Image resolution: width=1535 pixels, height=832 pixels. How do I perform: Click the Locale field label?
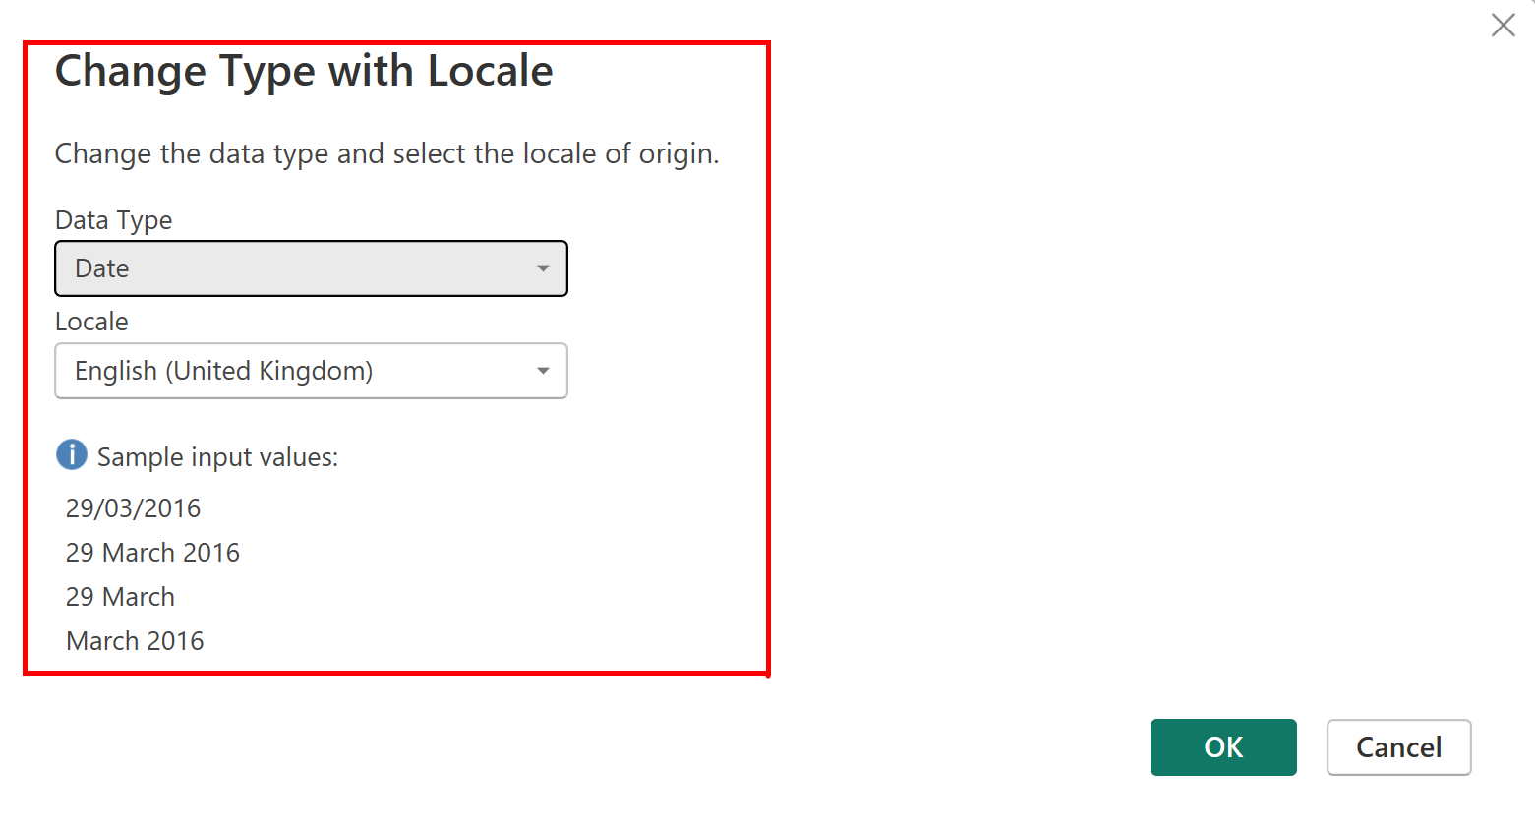click(x=91, y=322)
